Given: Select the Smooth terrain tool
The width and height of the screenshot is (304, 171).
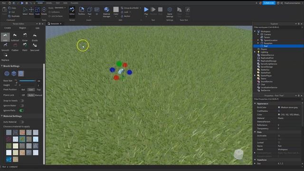Looking at the screenshot, I should (x=5, y=47).
